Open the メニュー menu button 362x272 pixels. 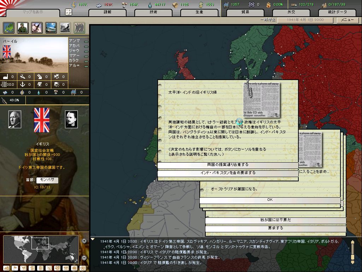coord(347,20)
